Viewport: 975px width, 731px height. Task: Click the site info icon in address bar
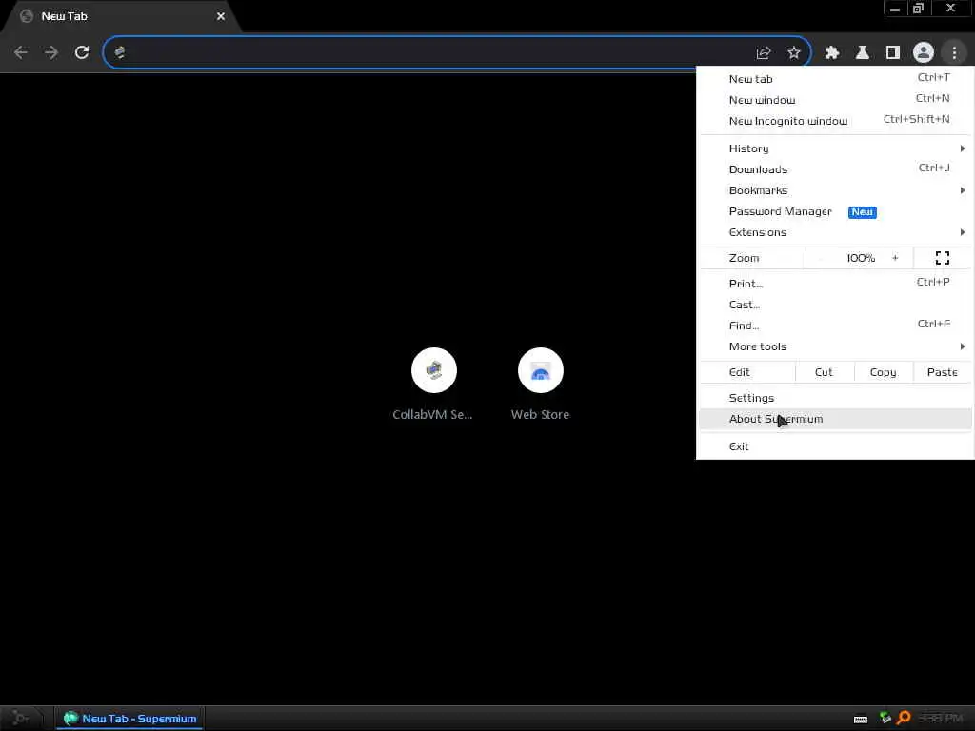(x=119, y=52)
